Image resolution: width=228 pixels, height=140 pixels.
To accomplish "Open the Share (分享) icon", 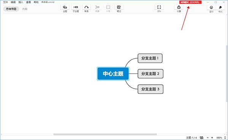I will click(179, 7).
